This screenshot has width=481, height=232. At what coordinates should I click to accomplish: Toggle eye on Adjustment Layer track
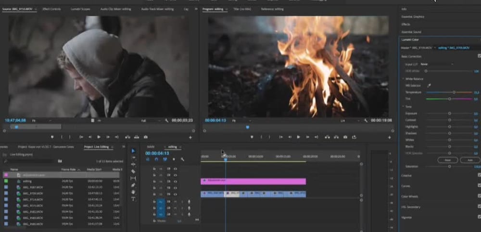click(x=175, y=181)
